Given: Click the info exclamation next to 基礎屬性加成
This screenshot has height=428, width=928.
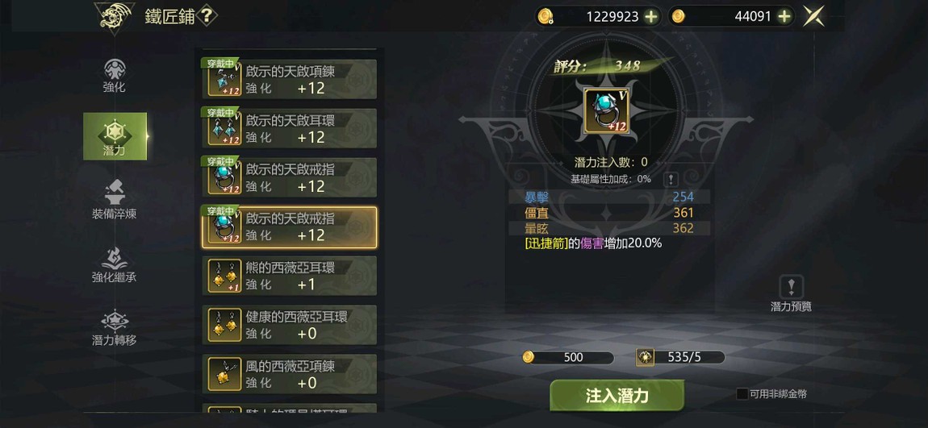Looking at the screenshot, I should pos(671,180).
